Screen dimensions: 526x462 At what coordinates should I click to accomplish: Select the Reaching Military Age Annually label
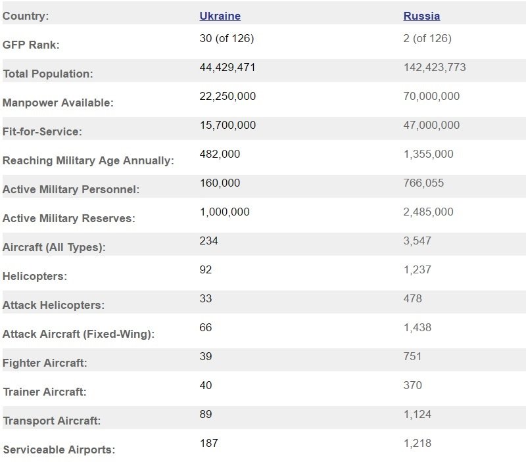pyautogui.click(x=88, y=161)
